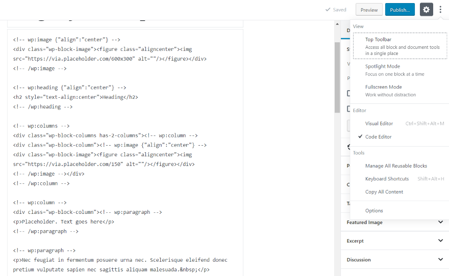The height and width of the screenshot is (276, 449).
Task: Click the wp:heading opening comment line
Action: point(69,88)
